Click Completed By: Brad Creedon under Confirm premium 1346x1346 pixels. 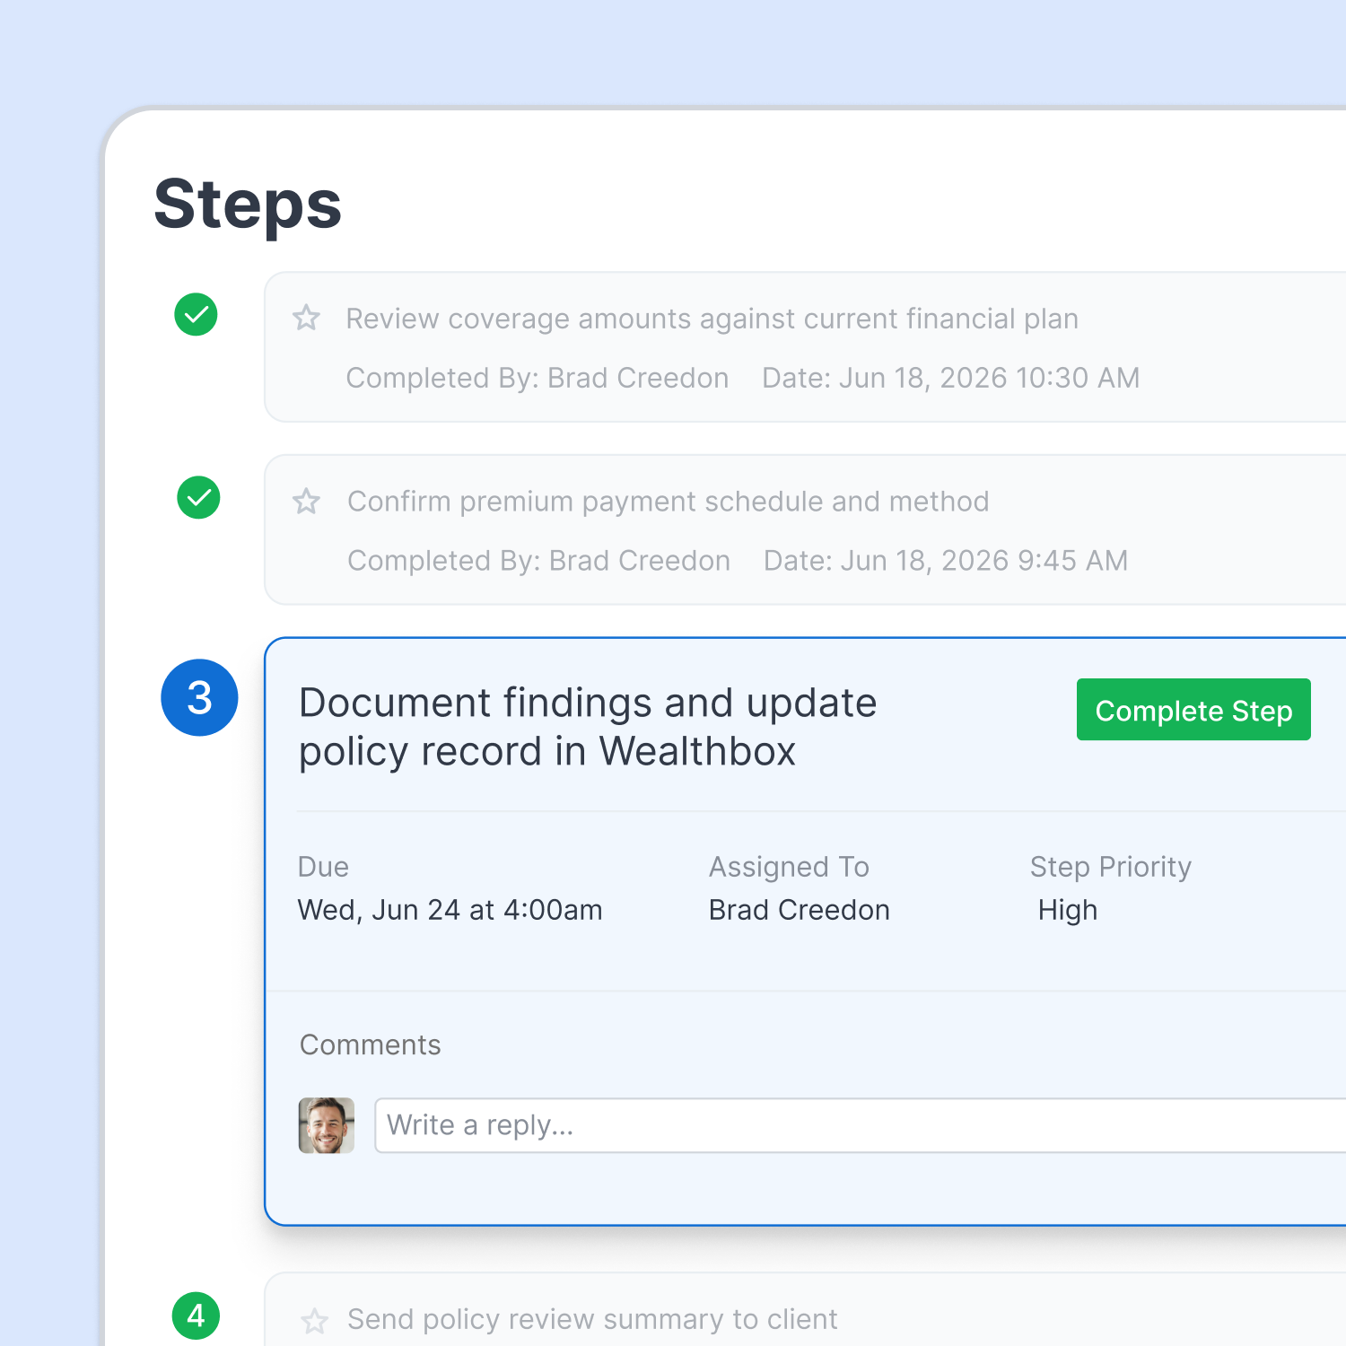click(539, 561)
